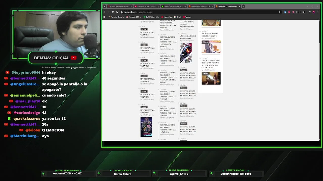Click the quackslazarus Kick chat username
This screenshot has width=323, height=181.
[x=27, y=118]
